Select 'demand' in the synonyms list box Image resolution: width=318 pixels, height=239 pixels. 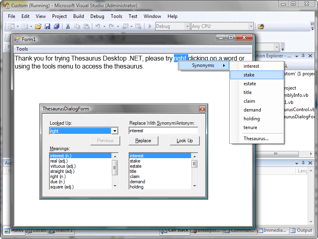click(x=160, y=182)
